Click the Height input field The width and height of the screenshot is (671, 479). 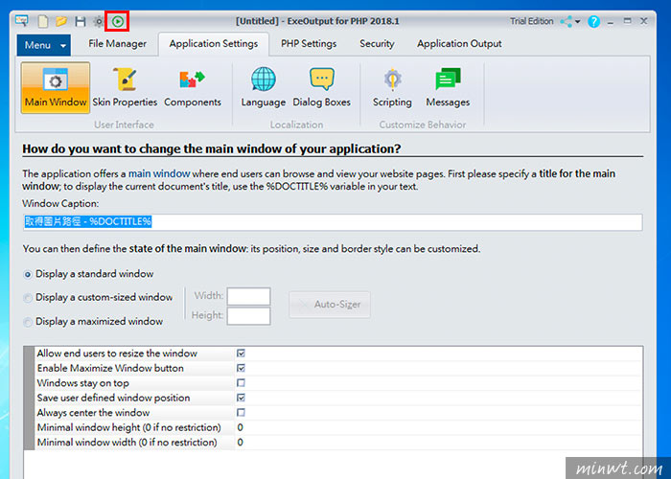[248, 316]
